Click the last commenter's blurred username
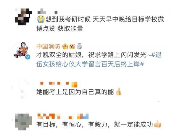 click(63, 116)
